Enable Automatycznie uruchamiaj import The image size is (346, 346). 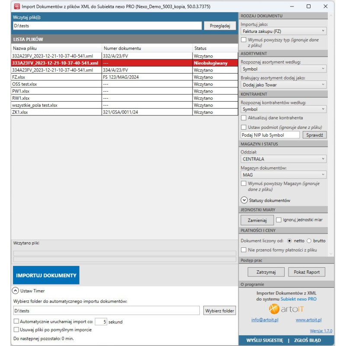tap(17, 320)
